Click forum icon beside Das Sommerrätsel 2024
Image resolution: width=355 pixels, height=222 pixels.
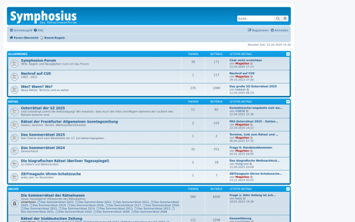[14, 150]
